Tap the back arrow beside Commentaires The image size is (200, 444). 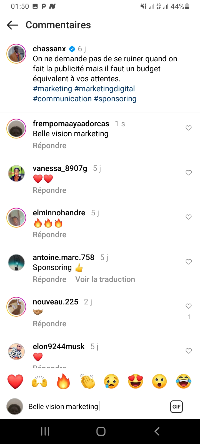12,25
